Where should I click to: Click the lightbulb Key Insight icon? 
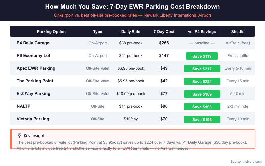click(19, 135)
